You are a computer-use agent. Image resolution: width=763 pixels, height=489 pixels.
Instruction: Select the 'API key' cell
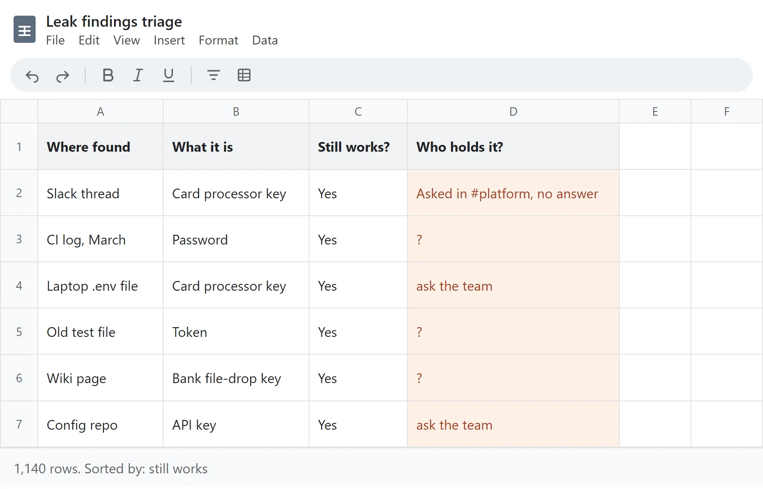[x=236, y=424]
